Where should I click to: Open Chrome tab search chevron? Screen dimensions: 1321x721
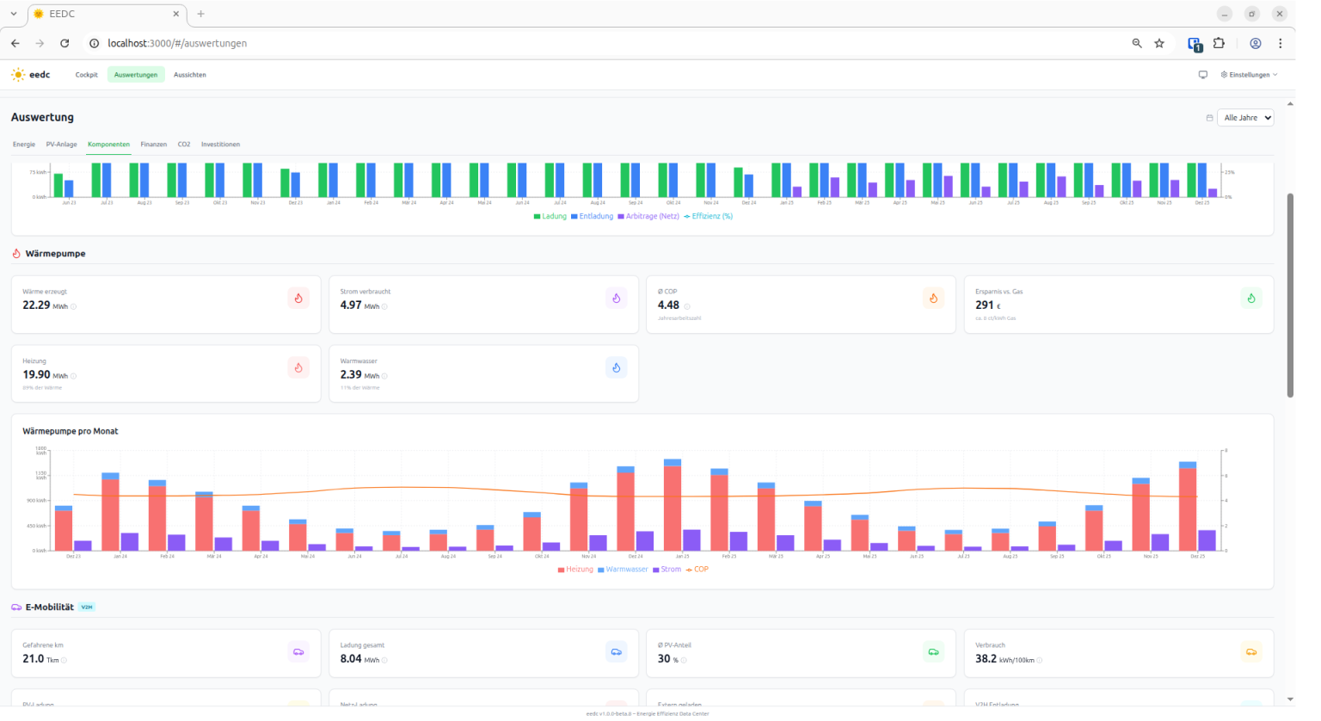(14, 14)
